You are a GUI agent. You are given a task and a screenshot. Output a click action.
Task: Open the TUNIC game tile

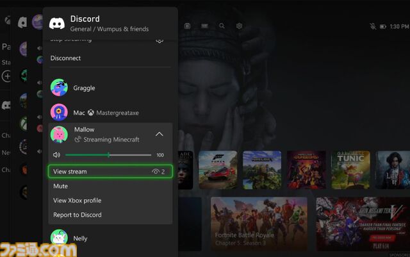(350, 170)
